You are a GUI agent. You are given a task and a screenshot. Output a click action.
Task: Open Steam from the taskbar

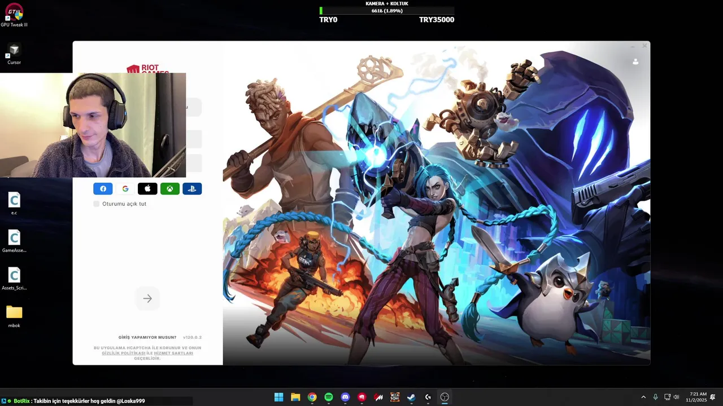(411, 397)
